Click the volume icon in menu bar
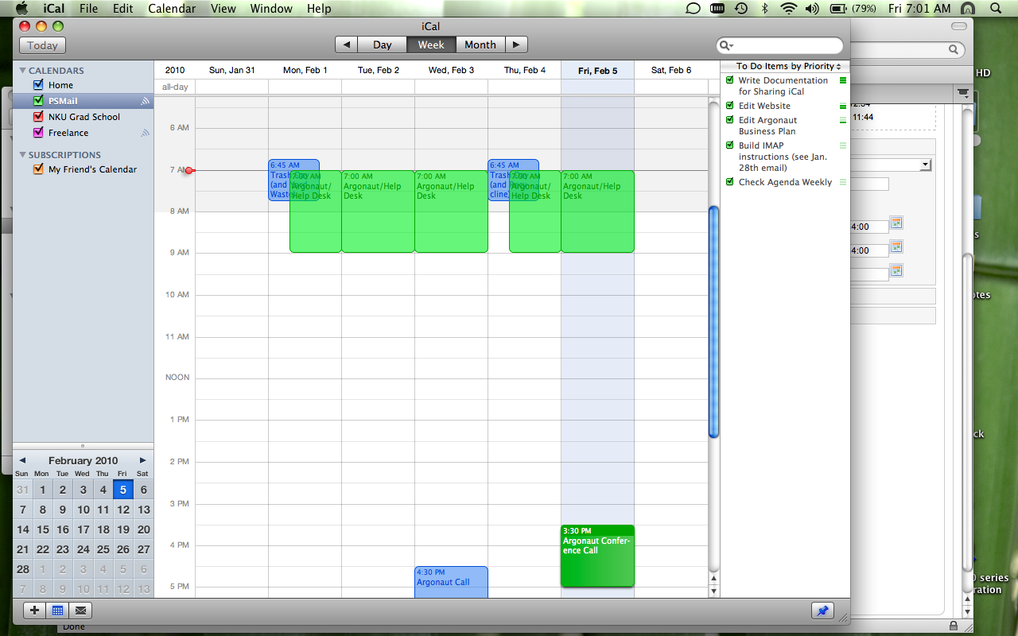The height and width of the screenshot is (636, 1018). 811,9
